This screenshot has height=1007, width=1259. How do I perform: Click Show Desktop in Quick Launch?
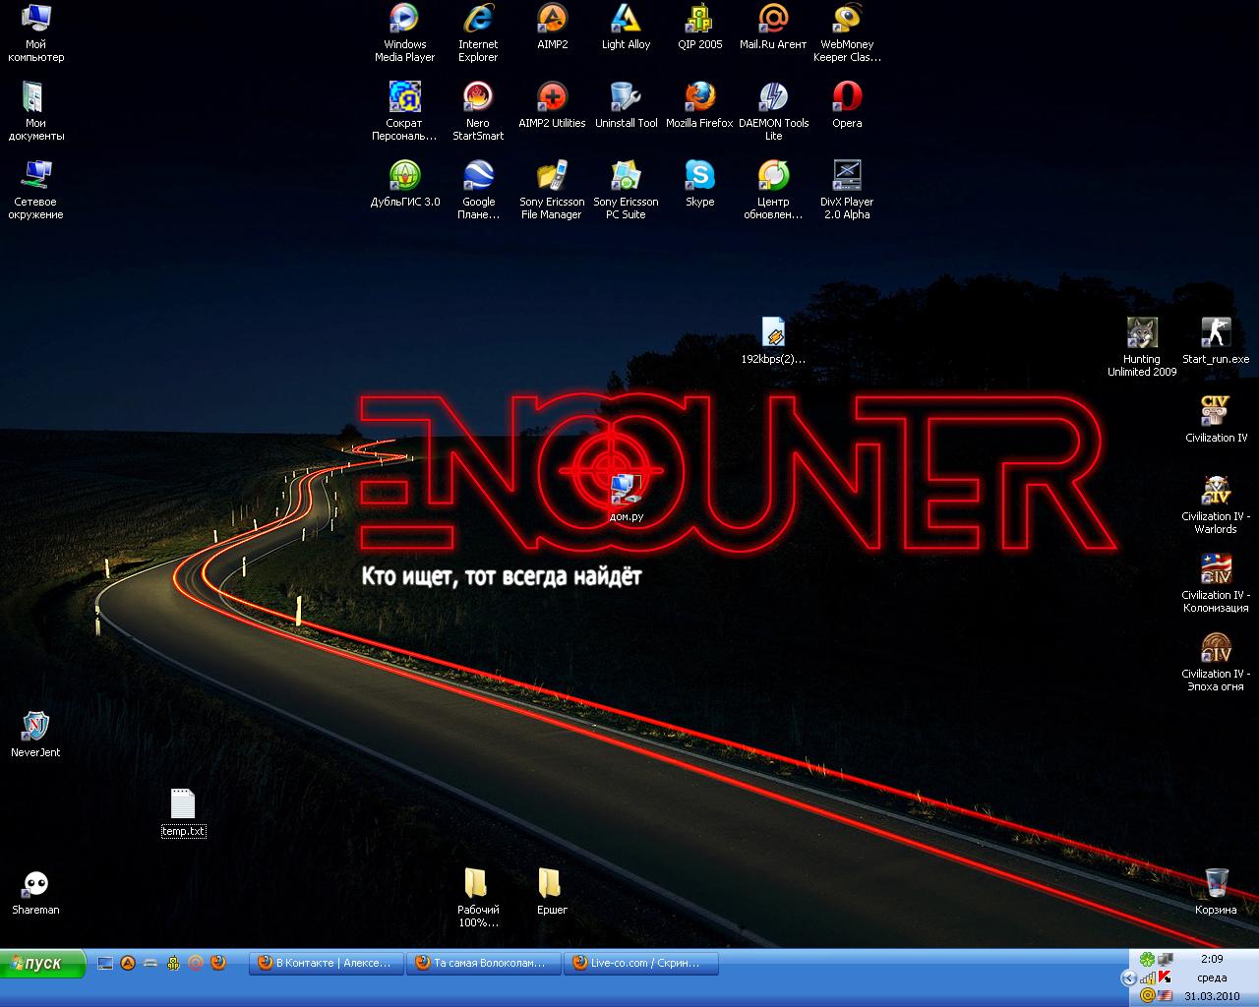[x=105, y=964]
